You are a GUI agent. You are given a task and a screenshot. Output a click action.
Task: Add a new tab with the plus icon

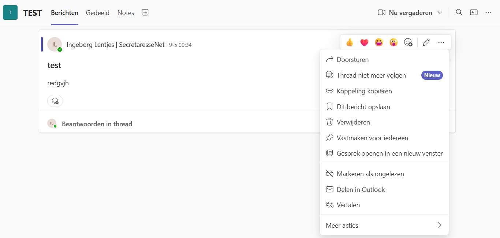click(145, 12)
